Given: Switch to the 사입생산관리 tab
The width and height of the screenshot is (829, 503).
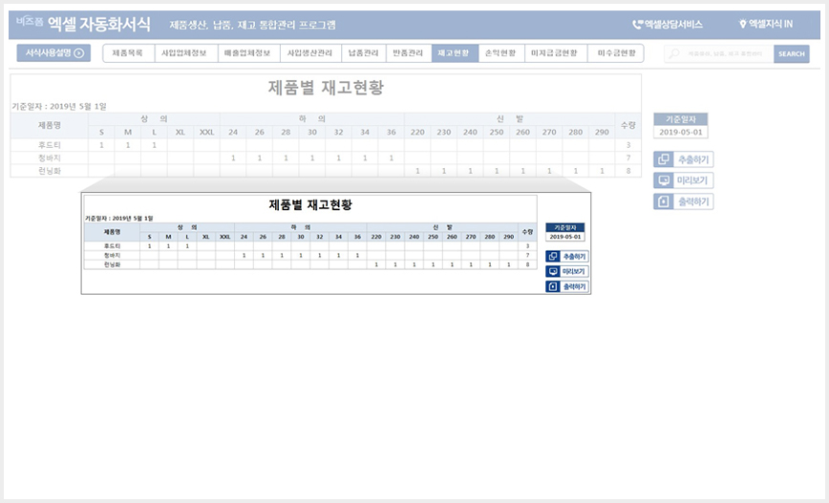Looking at the screenshot, I should (x=310, y=53).
